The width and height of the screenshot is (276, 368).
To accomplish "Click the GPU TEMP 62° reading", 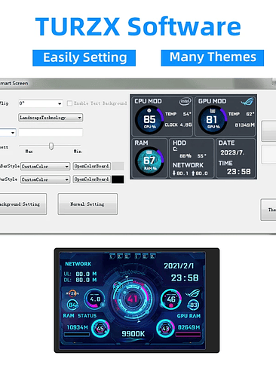I will pyautogui.click(x=241, y=114).
